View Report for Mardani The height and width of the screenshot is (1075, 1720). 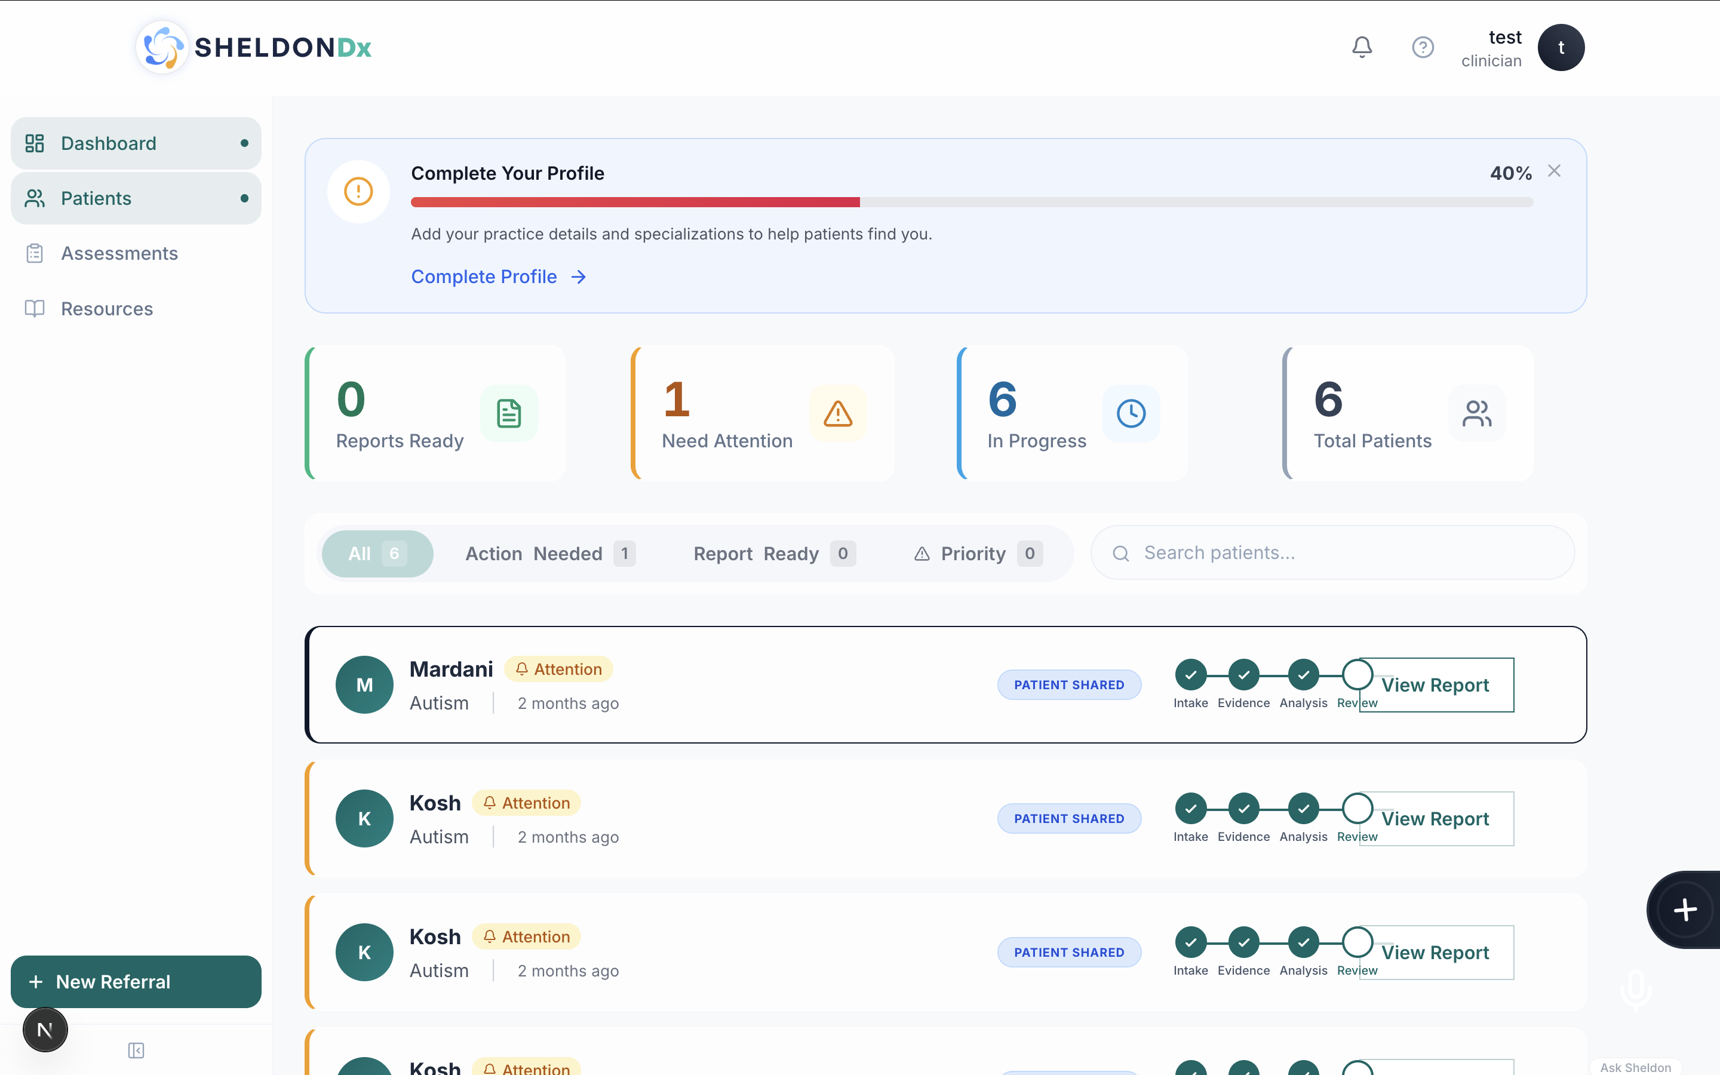[x=1436, y=684]
